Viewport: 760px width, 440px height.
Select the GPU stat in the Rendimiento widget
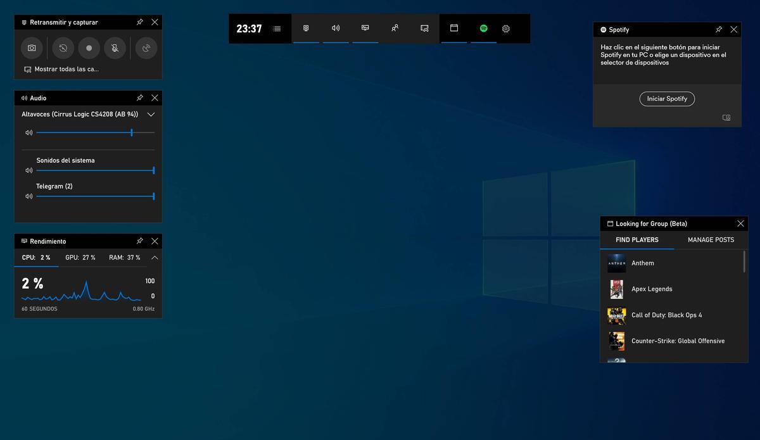click(79, 256)
